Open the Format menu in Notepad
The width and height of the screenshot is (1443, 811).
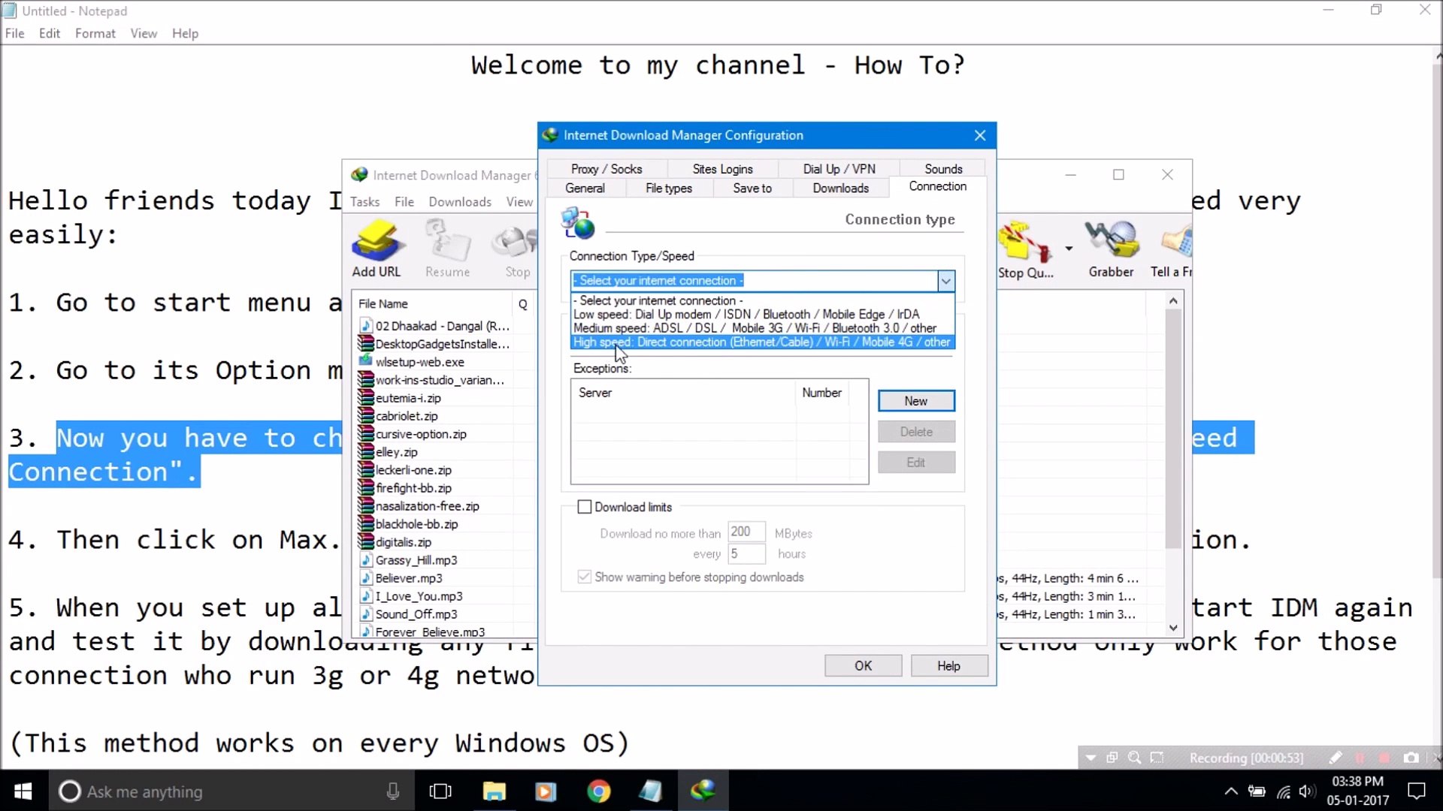(95, 33)
